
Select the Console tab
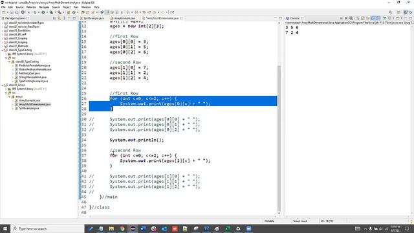[294, 18]
